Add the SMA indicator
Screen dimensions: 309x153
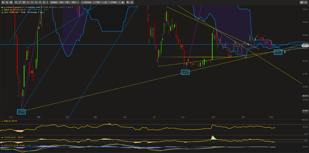coord(61,2)
